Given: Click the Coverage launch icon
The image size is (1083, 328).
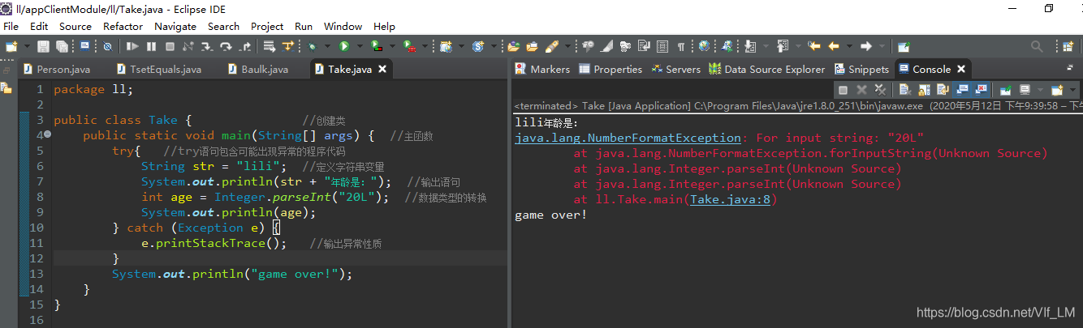Looking at the screenshot, I should [376, 46].
